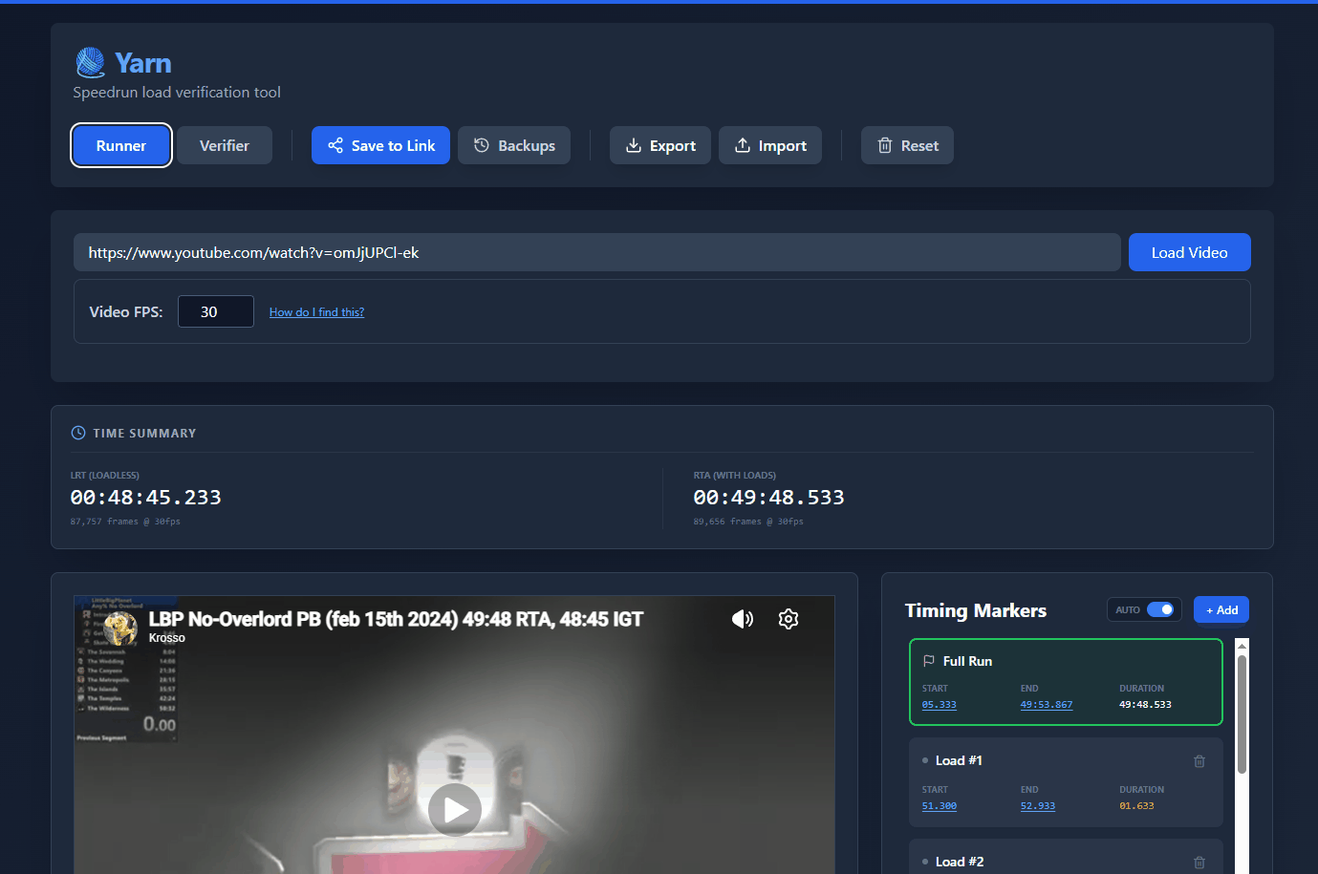Export the timing data

(660, 145)
